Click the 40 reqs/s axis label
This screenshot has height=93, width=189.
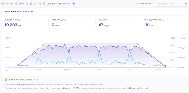click(181, 48)
